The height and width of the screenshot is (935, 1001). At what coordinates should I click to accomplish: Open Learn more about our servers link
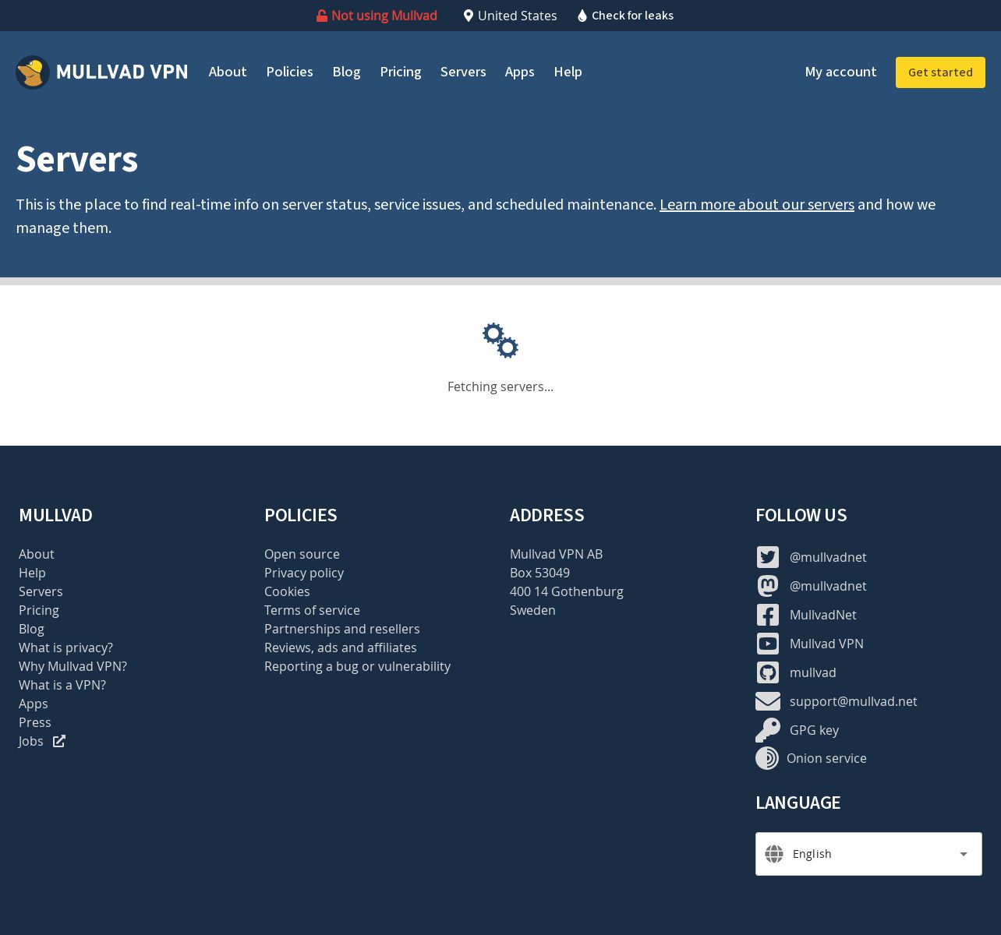coord(757,204)
